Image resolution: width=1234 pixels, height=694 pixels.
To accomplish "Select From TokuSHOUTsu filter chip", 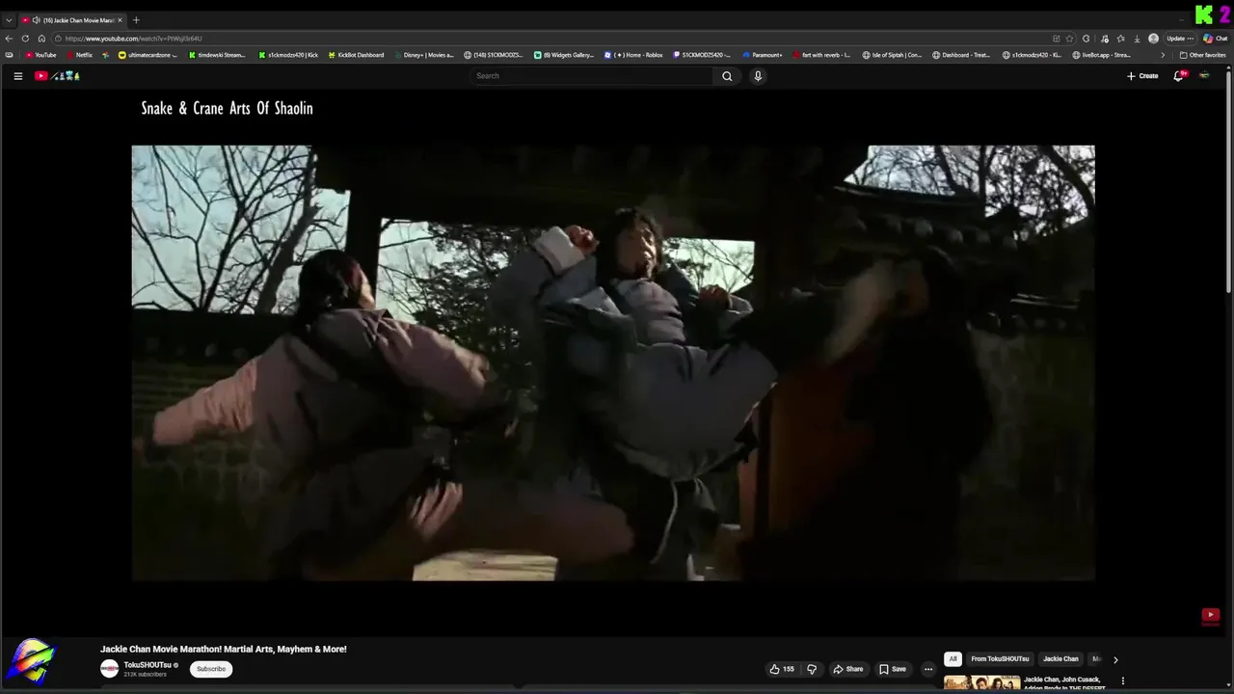I will 1000,659.
